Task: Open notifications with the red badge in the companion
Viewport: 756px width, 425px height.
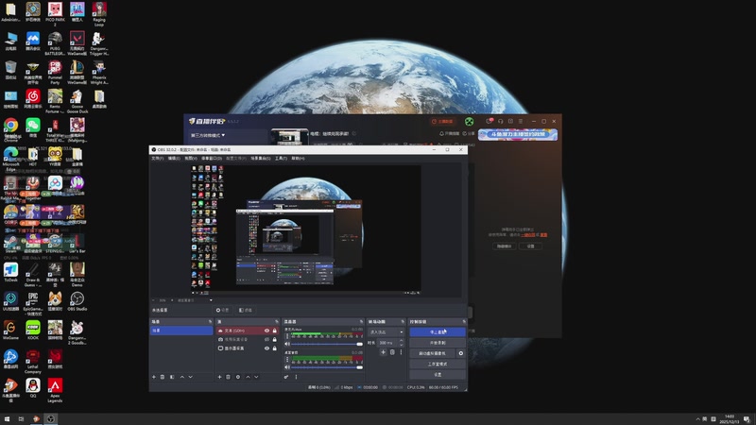Action: coord(490,121)
